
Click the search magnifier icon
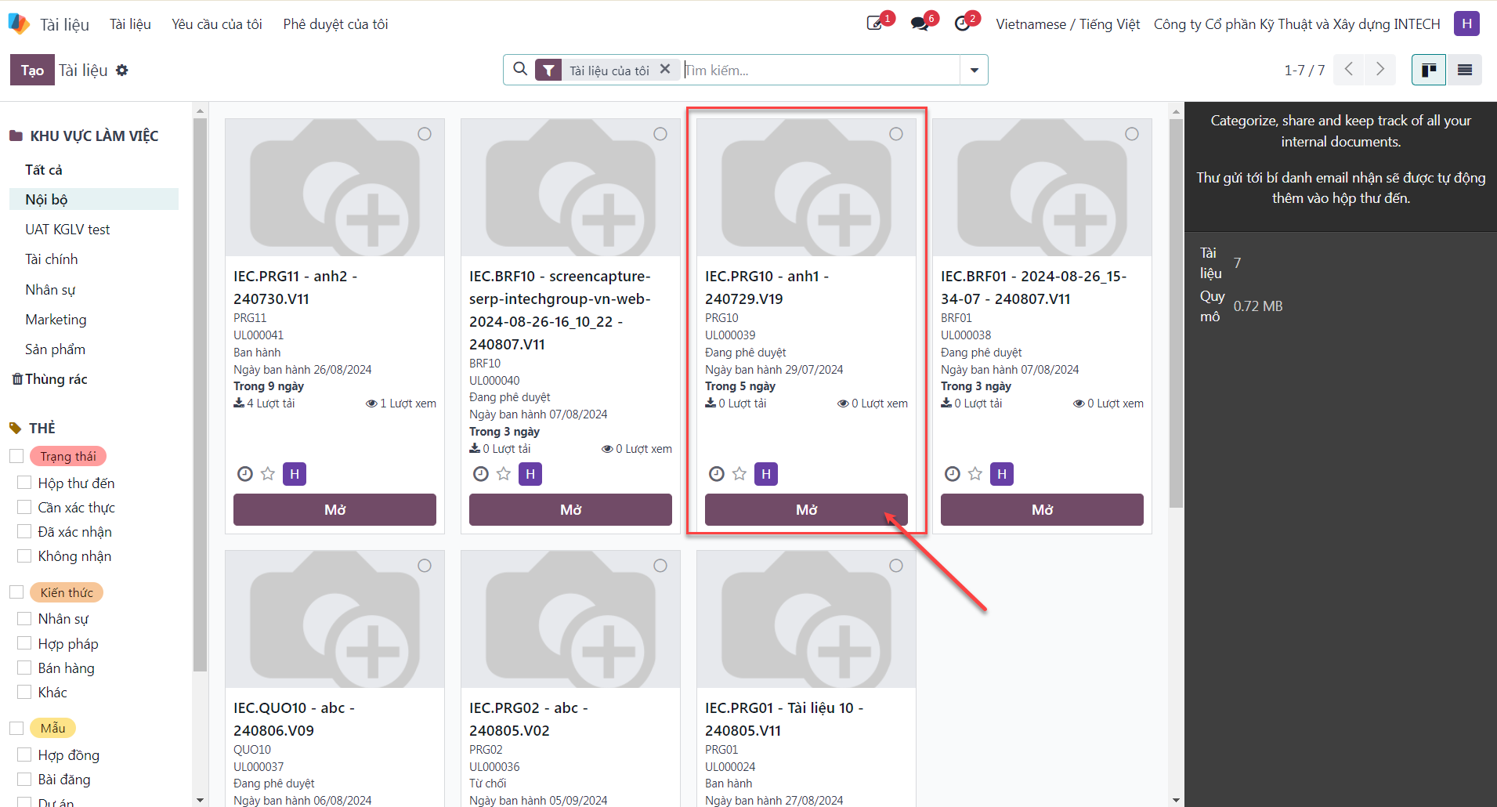point(520,69)
